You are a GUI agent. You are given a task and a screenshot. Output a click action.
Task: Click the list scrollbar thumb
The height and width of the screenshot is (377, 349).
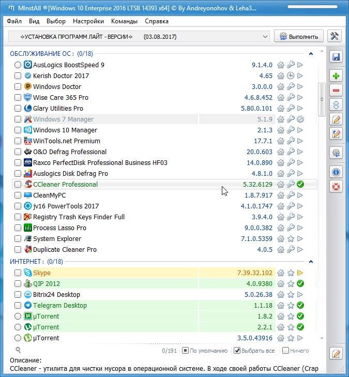(322, 99)
